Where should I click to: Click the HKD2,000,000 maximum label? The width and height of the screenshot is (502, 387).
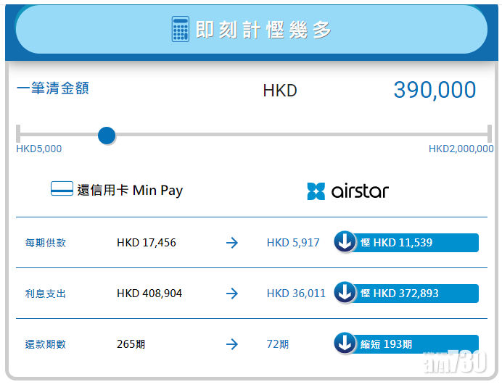(461, 149)
